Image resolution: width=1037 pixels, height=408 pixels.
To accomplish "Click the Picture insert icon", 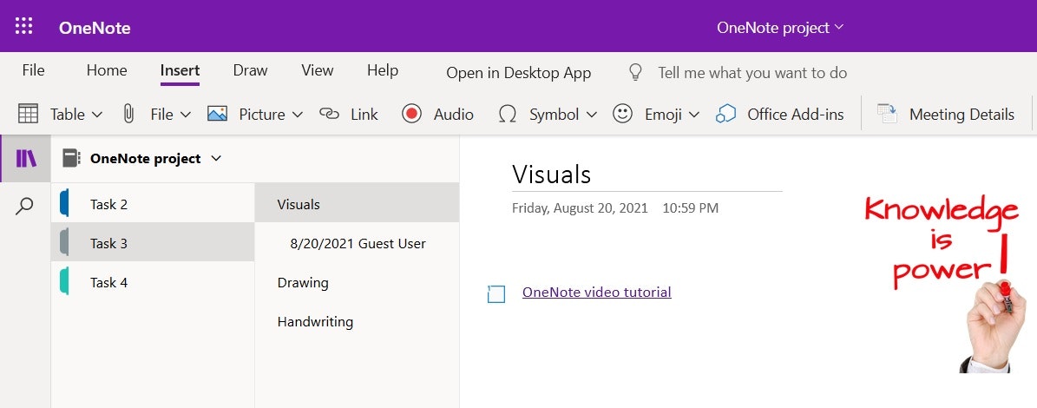I will [x=217, y=114].
